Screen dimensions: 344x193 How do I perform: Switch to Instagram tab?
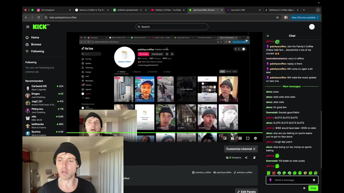point(54,10)
